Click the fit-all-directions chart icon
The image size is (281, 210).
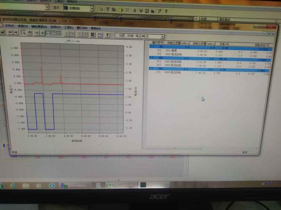click(59, 34)
